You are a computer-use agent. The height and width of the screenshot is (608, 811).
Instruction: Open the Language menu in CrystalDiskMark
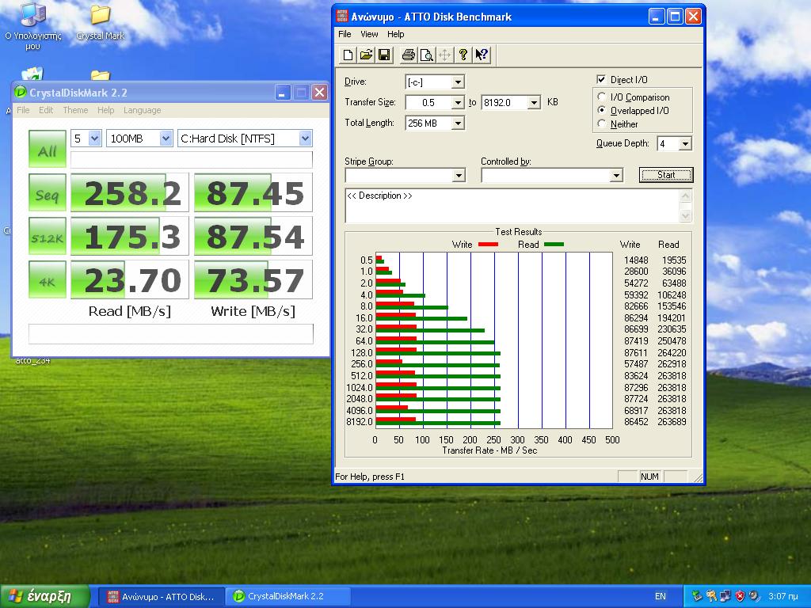pyautogui.click(x=143, y=110)
